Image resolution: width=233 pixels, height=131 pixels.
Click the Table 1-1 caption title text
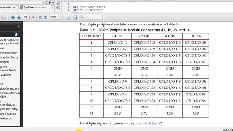tap(134, 30)
